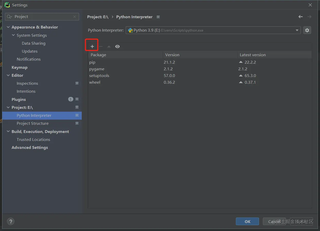Image resolution: width=320 pixels, height=231 pixels.
Task: Sort by the Package column header
Action: 125,55
